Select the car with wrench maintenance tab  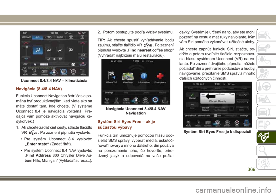point(266,112)
